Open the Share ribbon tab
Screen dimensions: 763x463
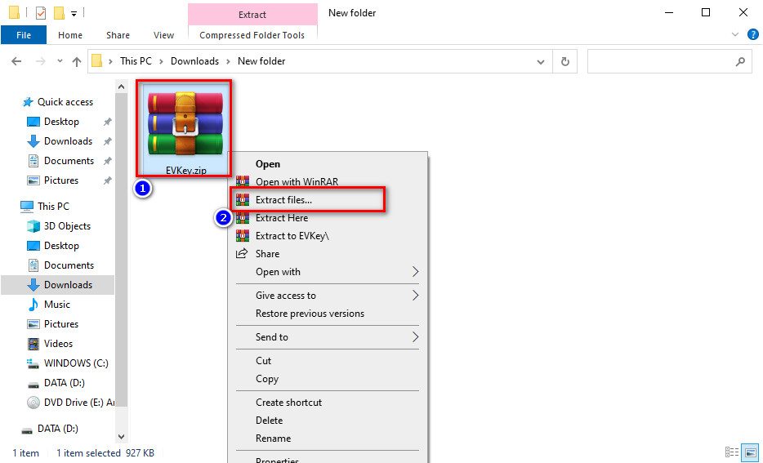(x=118, y=35)
